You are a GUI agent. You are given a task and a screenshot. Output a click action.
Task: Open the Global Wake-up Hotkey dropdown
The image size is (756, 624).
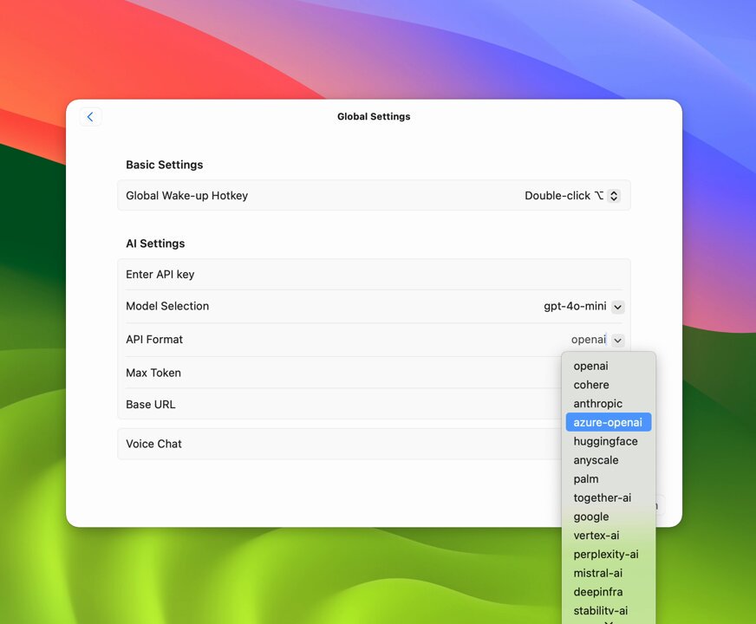pos(613,196)
